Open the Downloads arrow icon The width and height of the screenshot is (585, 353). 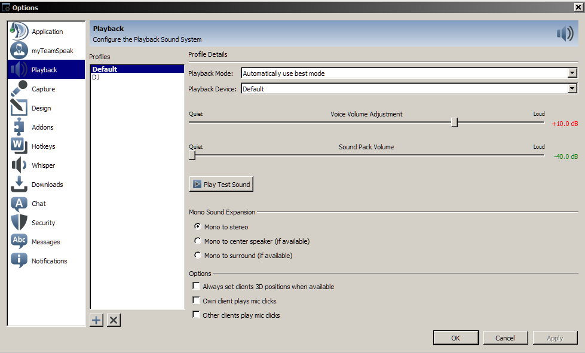point(19,184)
